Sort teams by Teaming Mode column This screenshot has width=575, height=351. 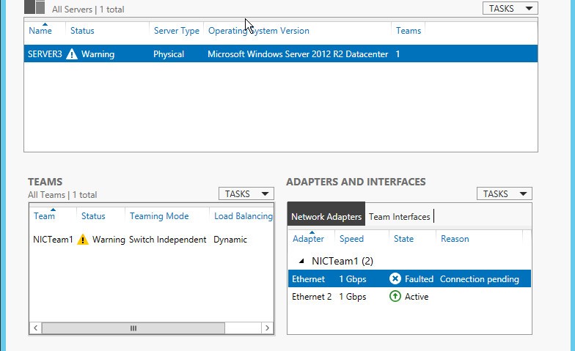159,216
